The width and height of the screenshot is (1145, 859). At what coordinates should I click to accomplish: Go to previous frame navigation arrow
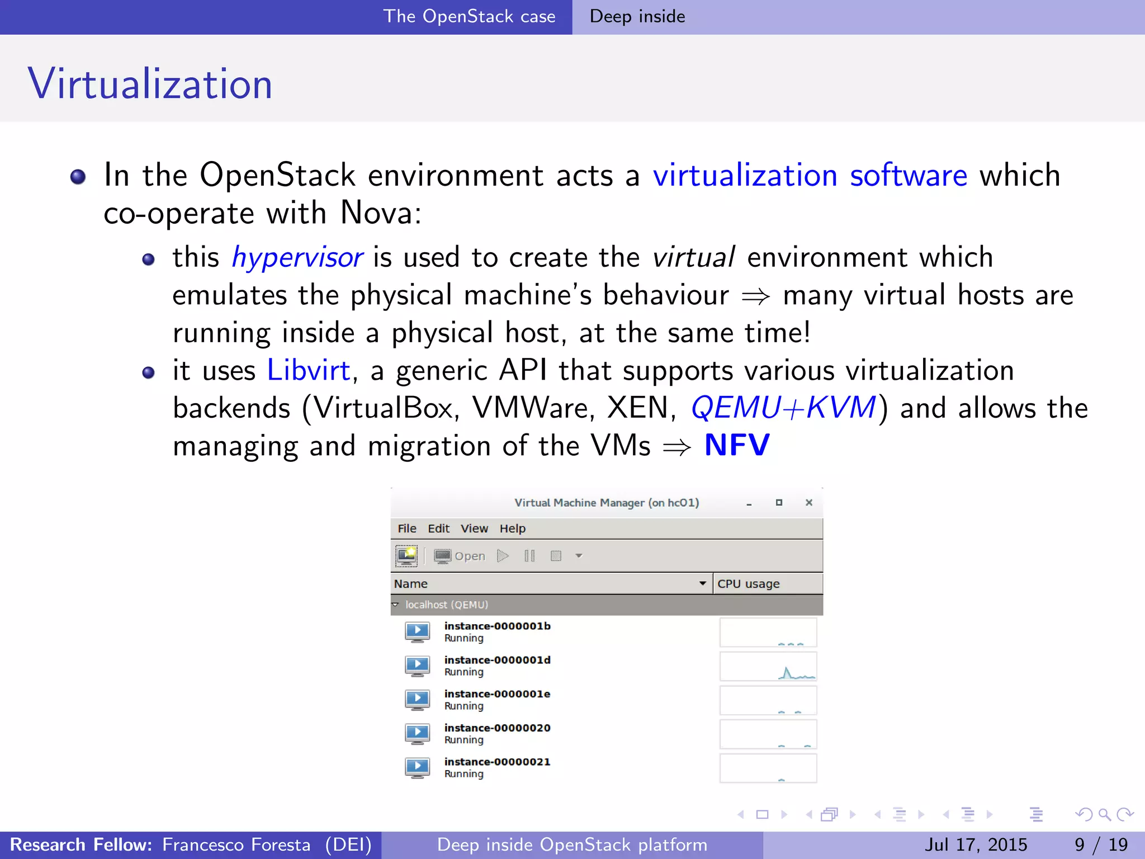pos(809,815)
